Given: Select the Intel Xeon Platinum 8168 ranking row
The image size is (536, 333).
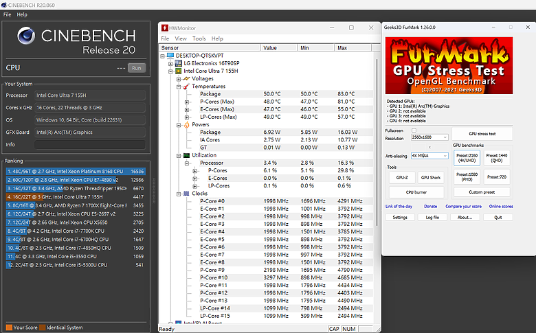Looking at the screenshot, I should pyautogui.click(x=76, y=172).
